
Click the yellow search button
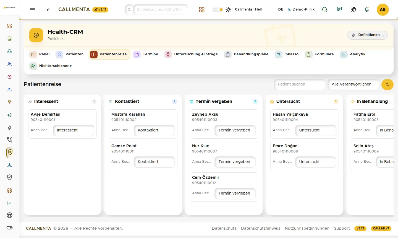pos(387,84)
